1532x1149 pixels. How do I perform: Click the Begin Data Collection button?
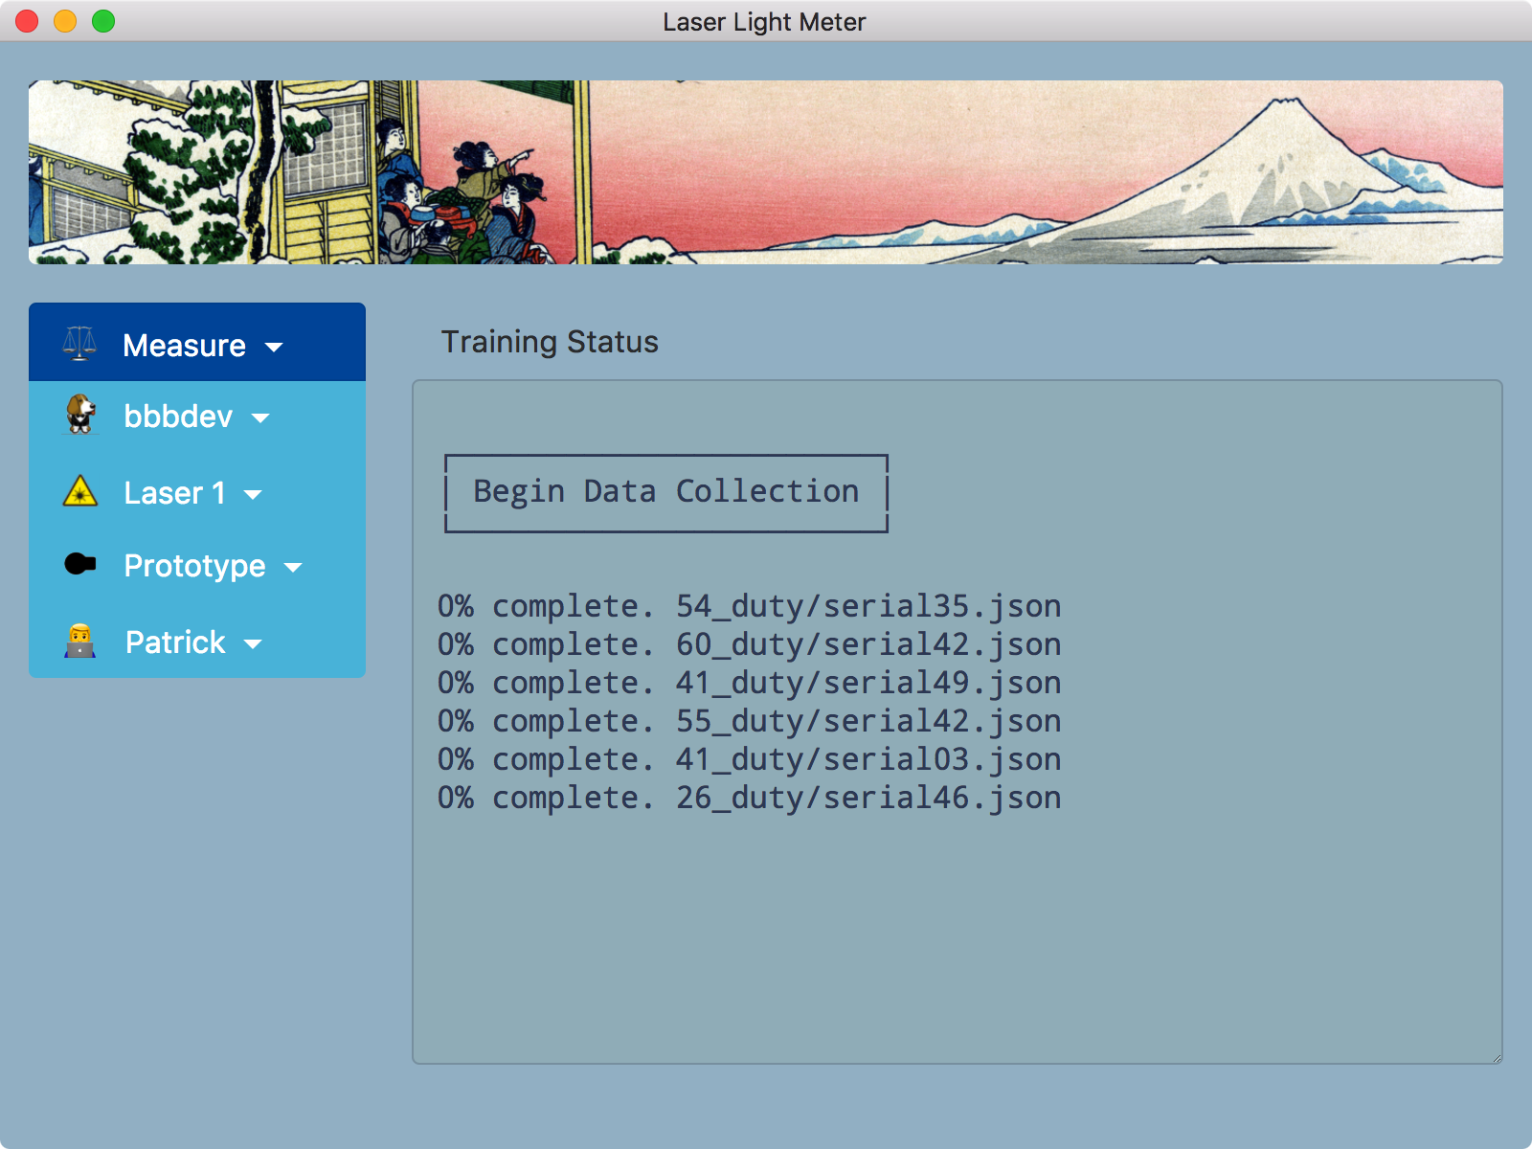tap(666, 492)
